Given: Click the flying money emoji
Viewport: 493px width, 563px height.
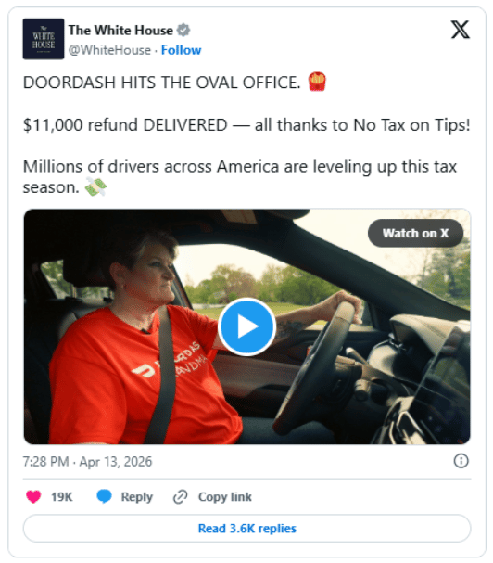Looking at the screenshot, I should point(95,186).
